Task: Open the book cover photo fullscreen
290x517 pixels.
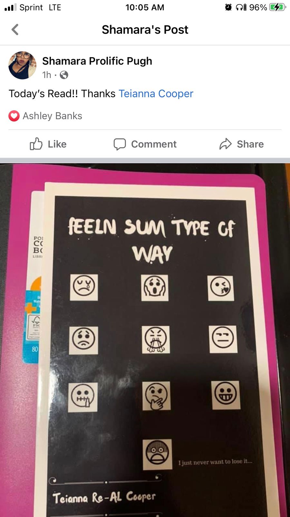Action: 145,340
